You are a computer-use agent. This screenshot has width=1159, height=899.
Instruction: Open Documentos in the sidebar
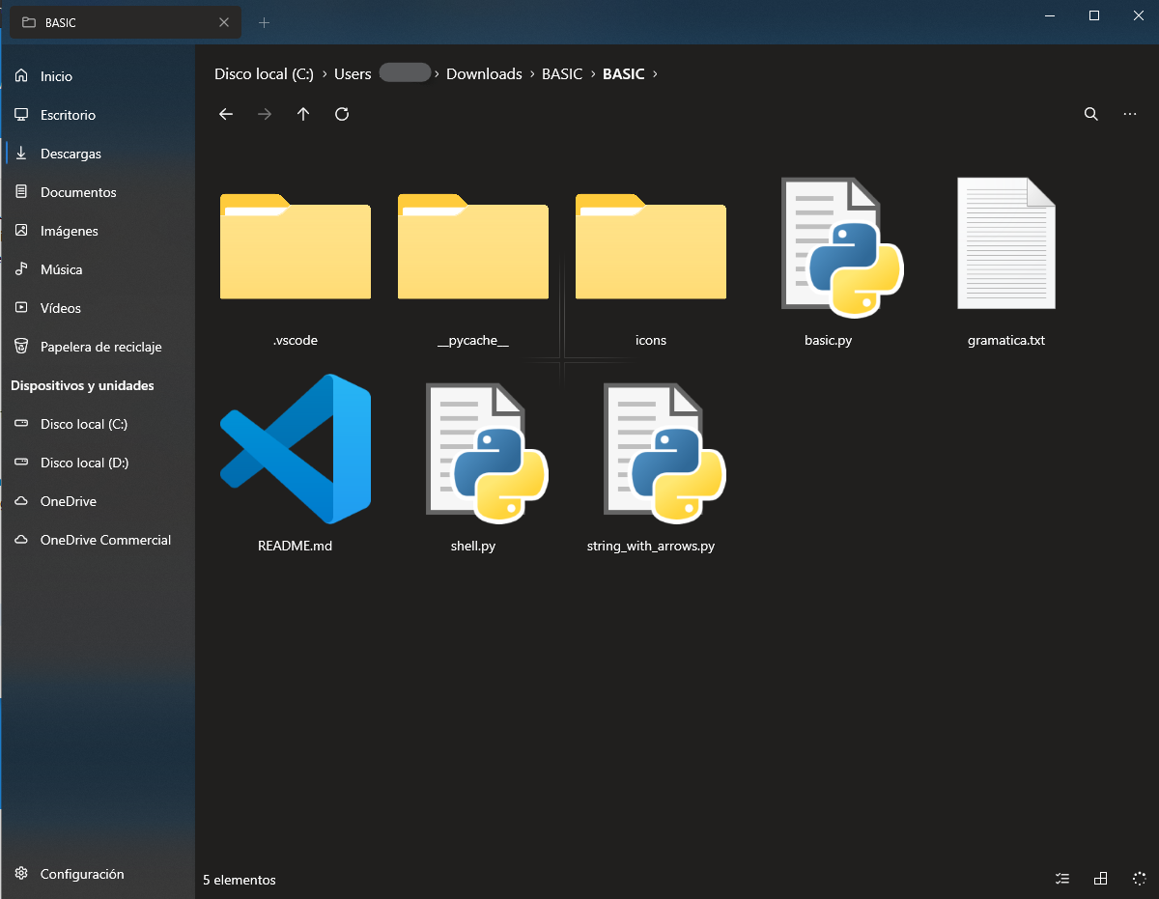pyautogui.click(x=98, y=192)
